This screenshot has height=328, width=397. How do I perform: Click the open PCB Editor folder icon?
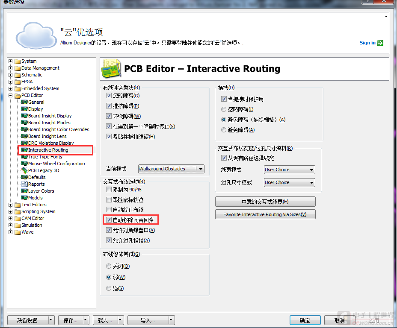[18, 96]
